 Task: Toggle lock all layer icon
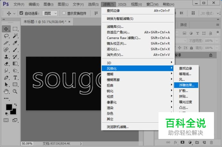[x=192, y=48]
